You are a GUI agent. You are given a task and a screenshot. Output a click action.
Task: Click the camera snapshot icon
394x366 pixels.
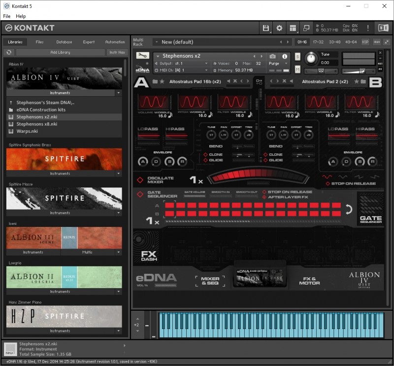[272, 56]
